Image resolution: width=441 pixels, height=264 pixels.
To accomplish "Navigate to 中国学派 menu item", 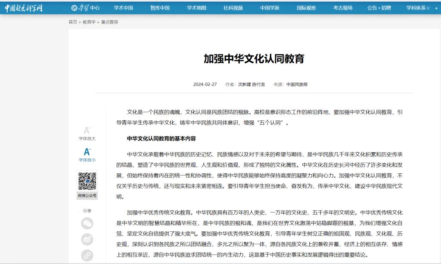I will click(x=270, y=8).
